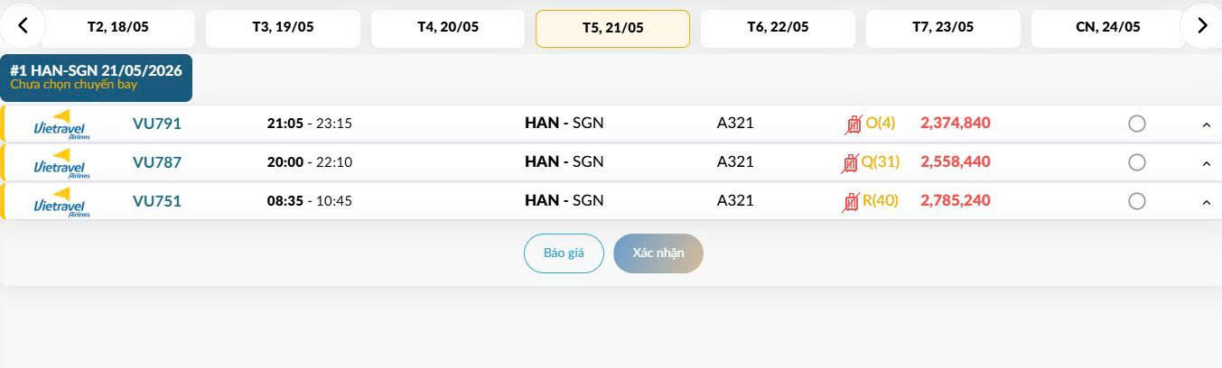Click the previous week arrow icon
The width and height of the screenshot is (1222, 368).
[x=23, y=26]
